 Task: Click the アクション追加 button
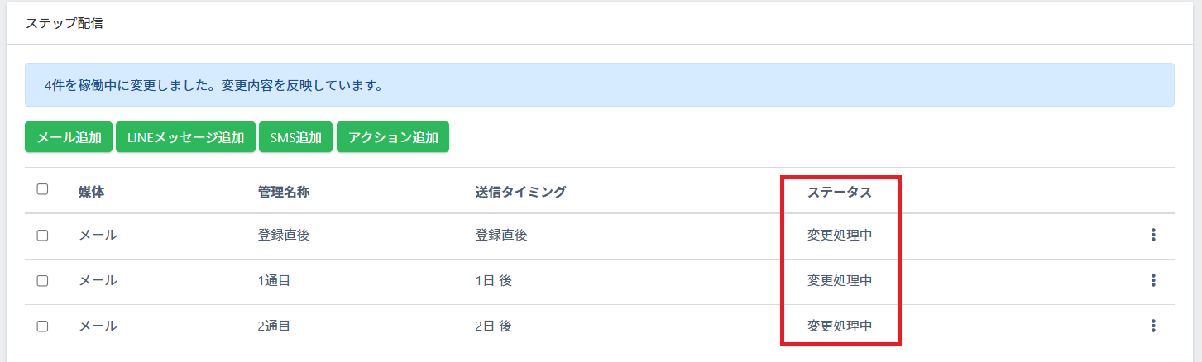pos(393,137)
